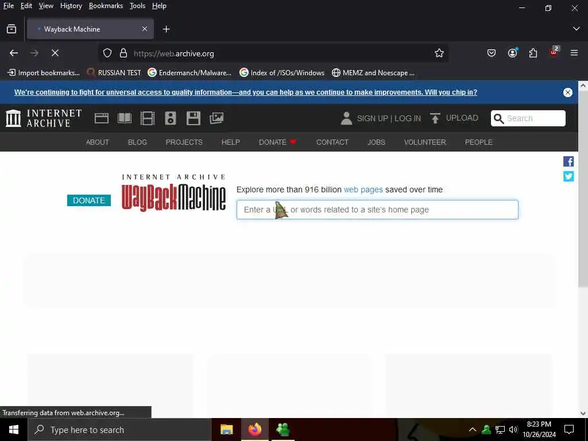This screenshot has width=588, height=441.
Task: Click the teal DONATE button
Action: tap(89, 200)
